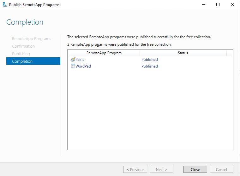Screen dimensions: 240x176
Task: Click the Cancel button
Action: pyautogui.click(x=221, y=169)
